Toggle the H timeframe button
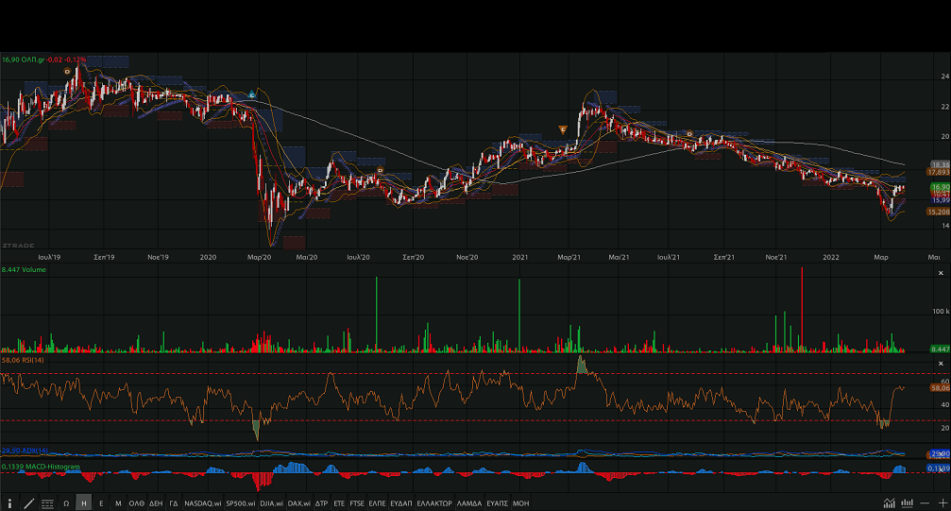This screenshot has height=511, width=951. click(84, 503)
